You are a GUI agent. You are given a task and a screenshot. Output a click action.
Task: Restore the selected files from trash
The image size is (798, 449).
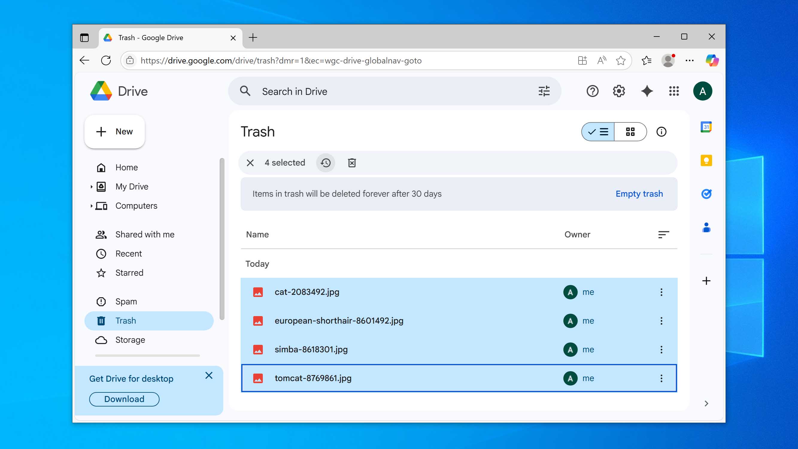pyautogui.click(x=325, y=163)
